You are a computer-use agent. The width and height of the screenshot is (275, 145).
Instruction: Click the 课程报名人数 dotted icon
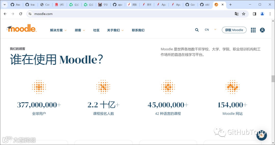click(103, 87)
